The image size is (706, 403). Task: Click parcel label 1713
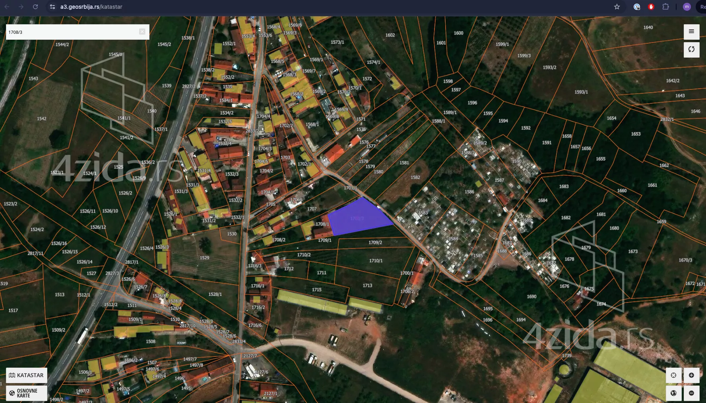click(367, 285)
